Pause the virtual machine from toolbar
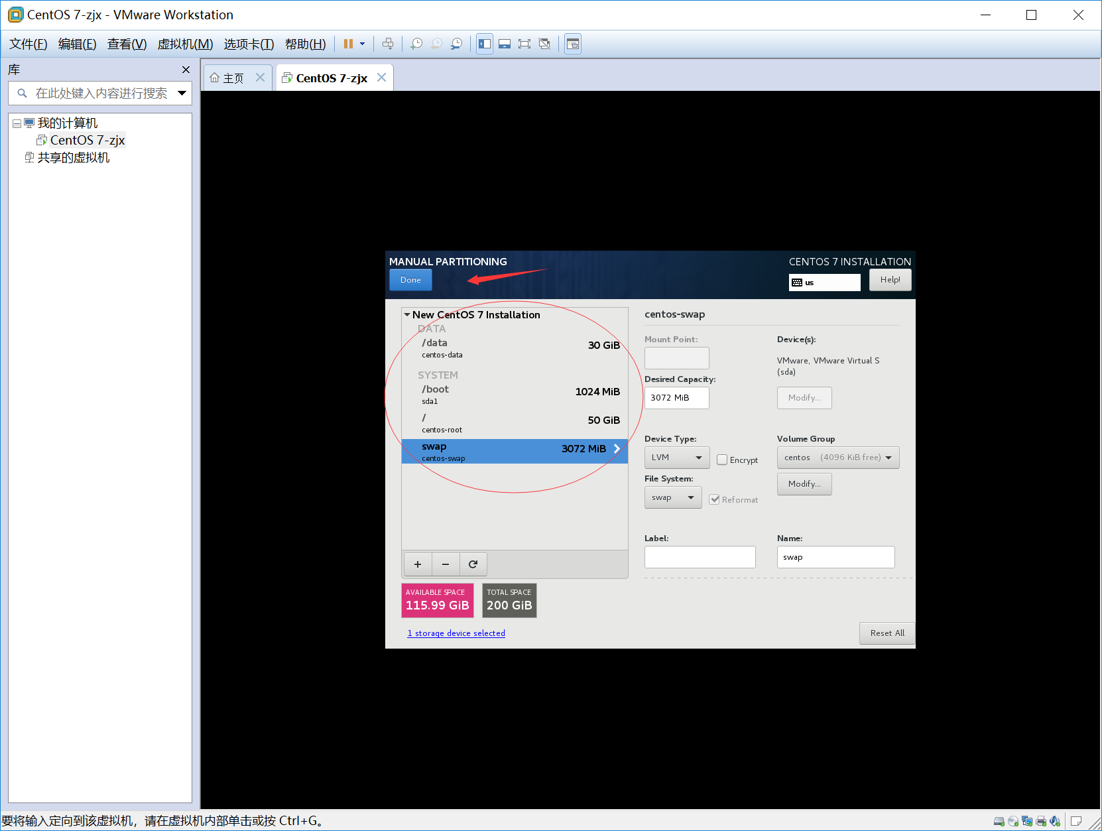 [348, 44]
